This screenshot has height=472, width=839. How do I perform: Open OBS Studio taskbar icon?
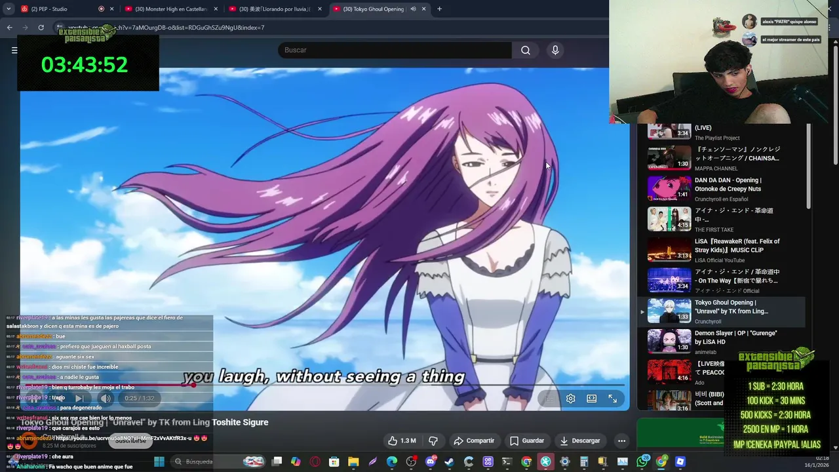(411, 462)
